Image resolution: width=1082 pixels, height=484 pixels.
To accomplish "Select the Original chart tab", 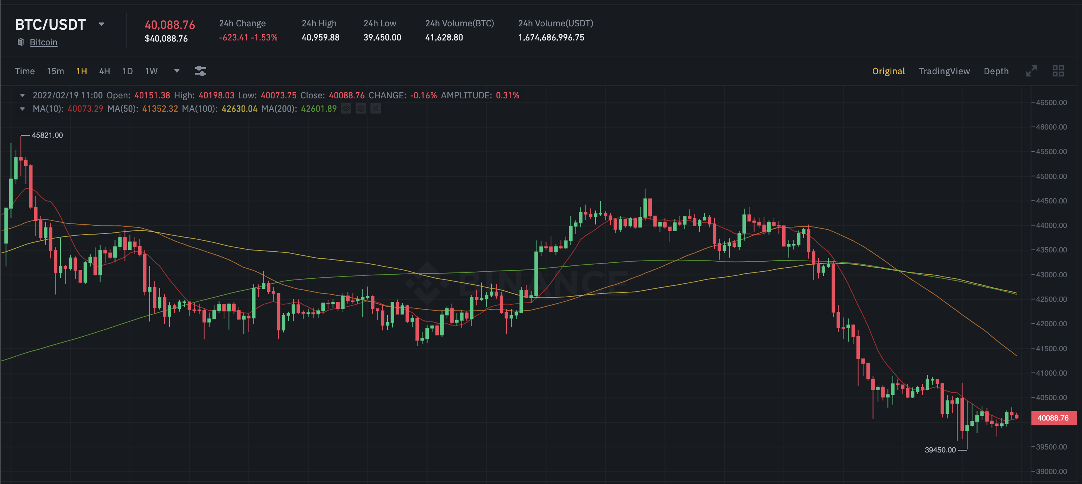I will click(888, 71).
